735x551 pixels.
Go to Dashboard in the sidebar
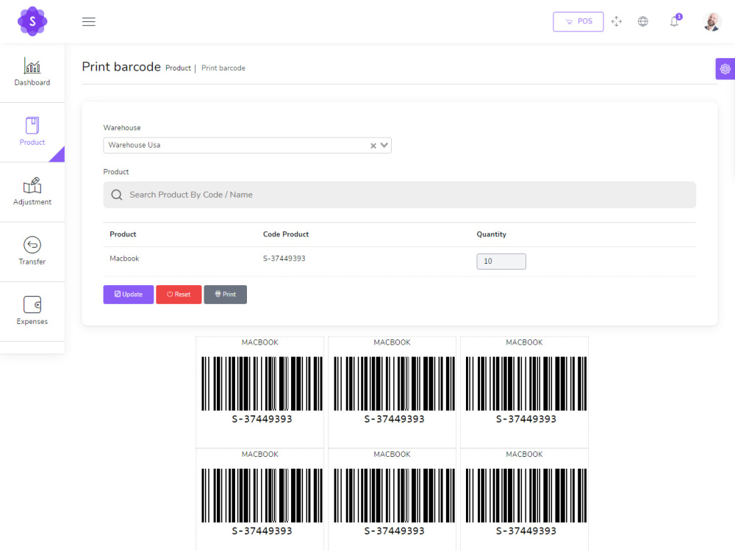[x=32, y=72]
